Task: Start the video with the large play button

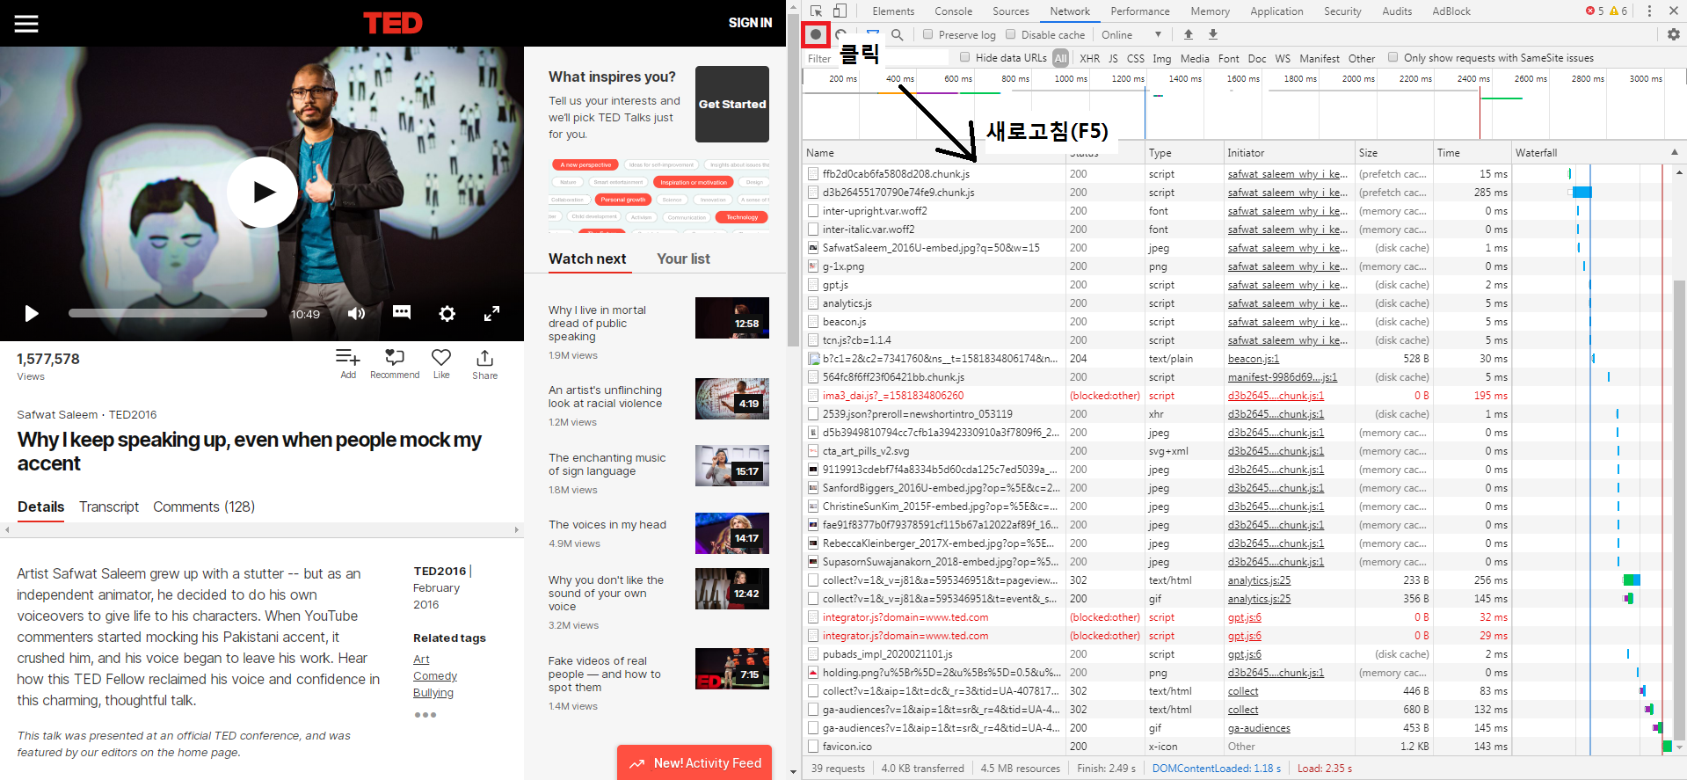Action: tap(262, 192)
